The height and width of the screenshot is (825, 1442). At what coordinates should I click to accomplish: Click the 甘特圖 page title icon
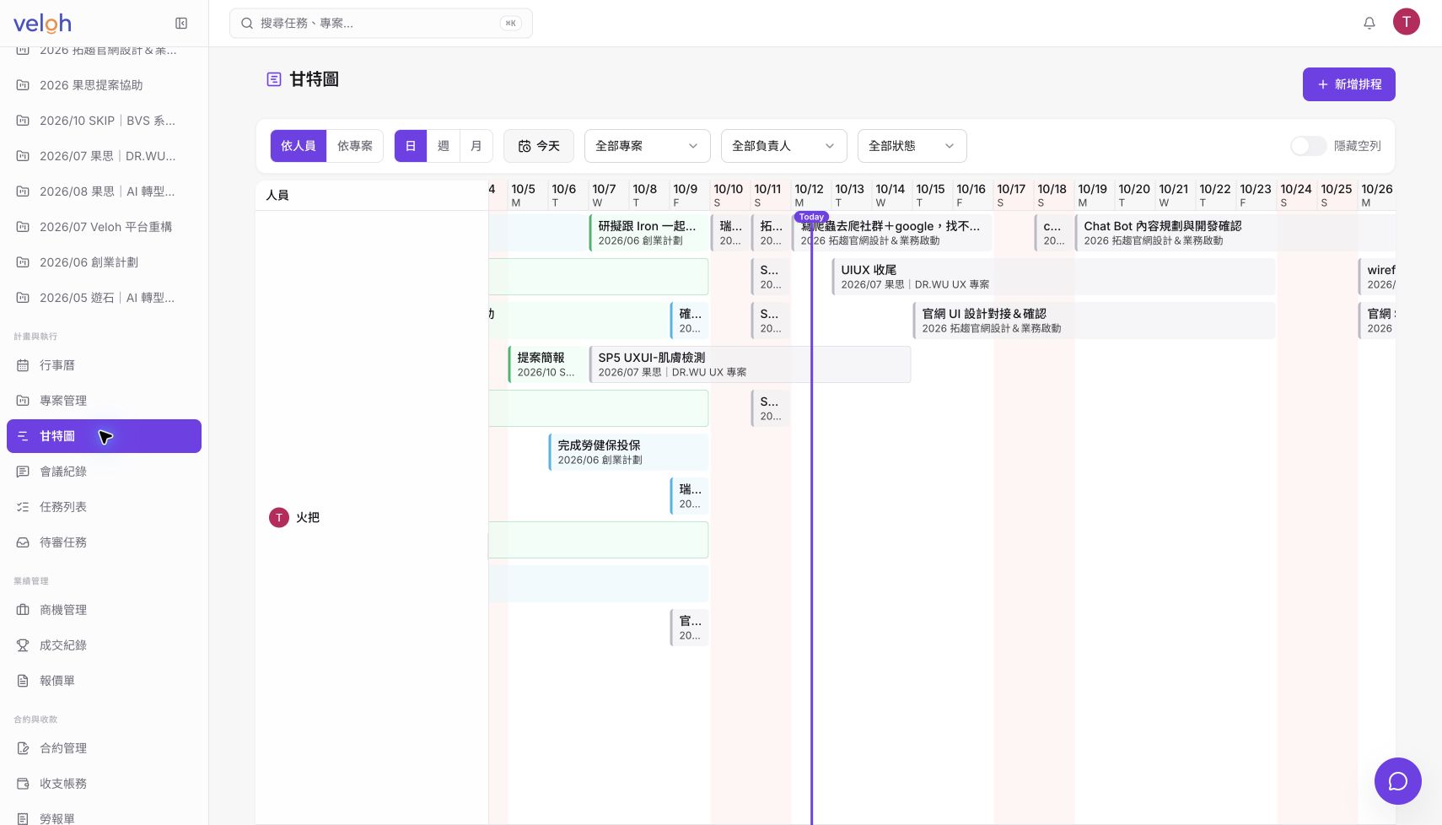pyautogui.click(x=274, y=79)
